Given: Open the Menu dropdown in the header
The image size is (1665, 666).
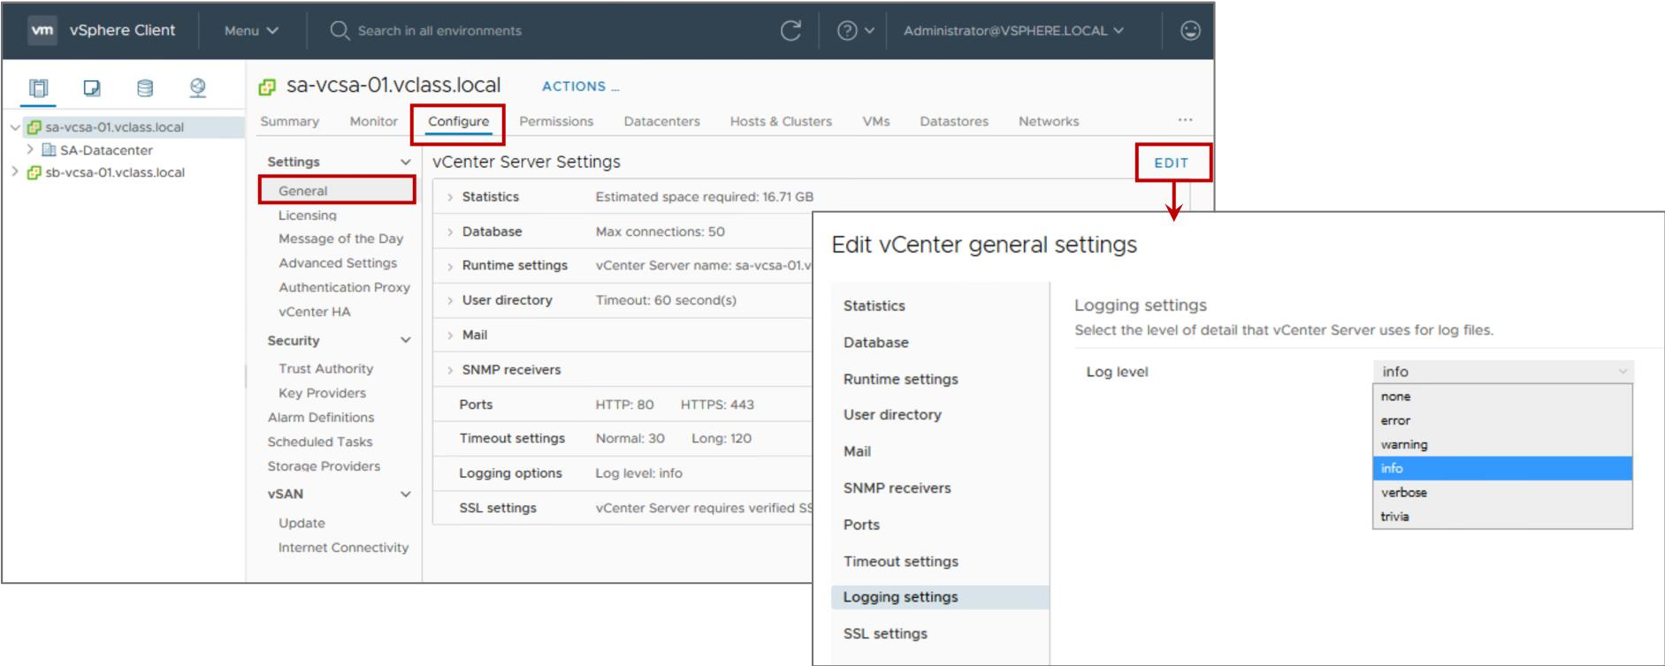Looking at the screenshot, I should coord(251,30).
